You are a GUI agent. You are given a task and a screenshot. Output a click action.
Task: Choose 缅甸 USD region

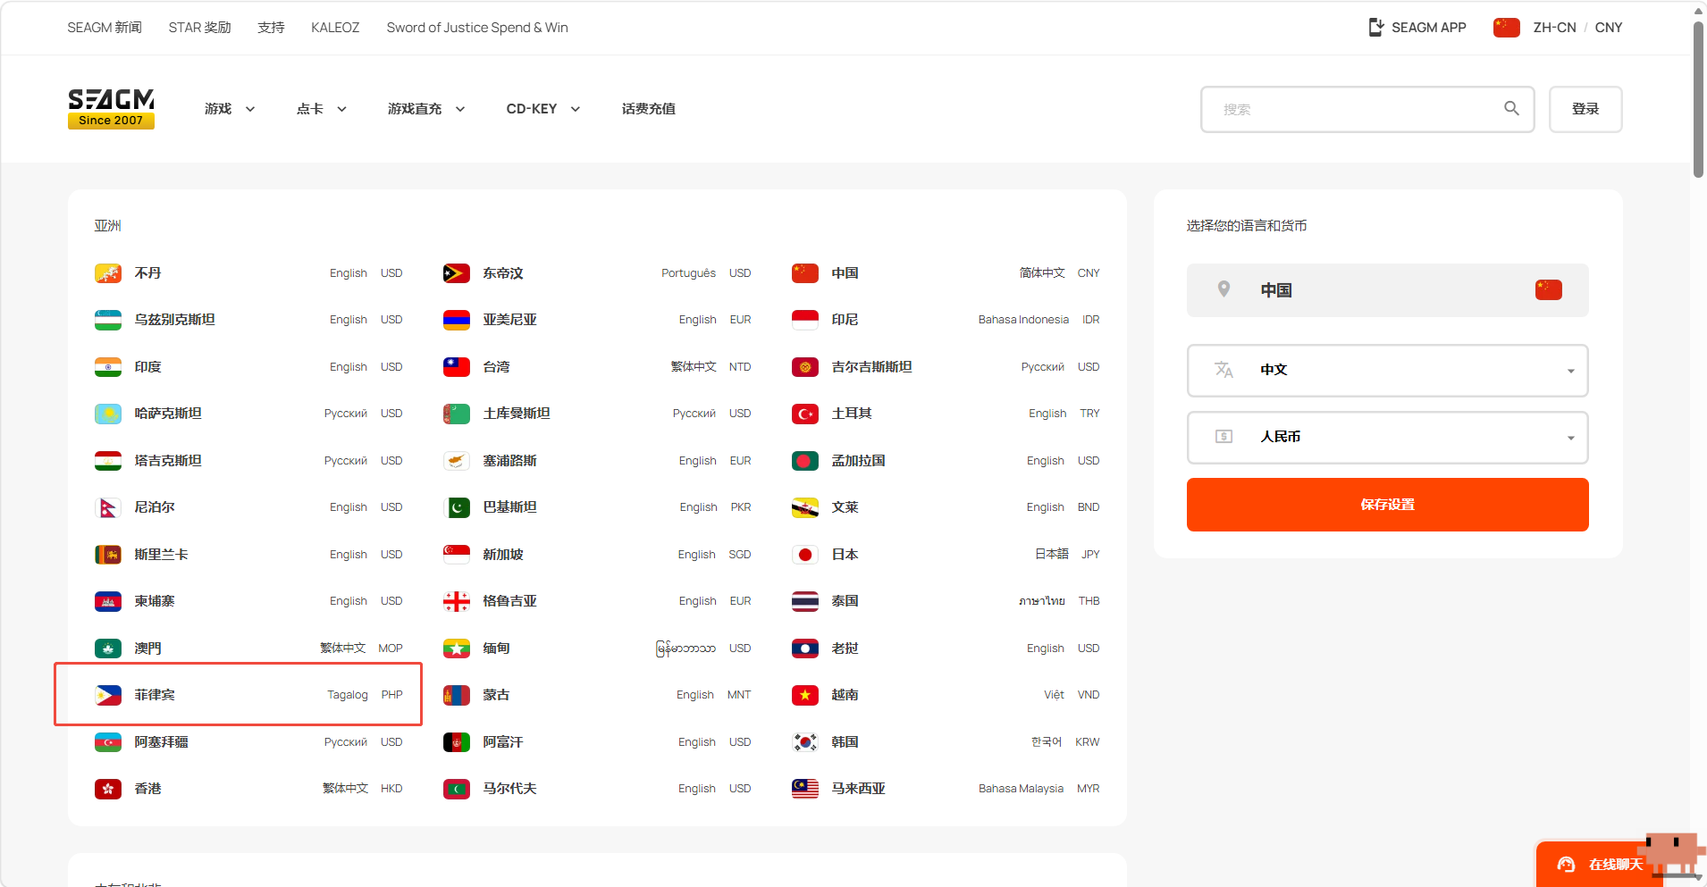point(597,649)
